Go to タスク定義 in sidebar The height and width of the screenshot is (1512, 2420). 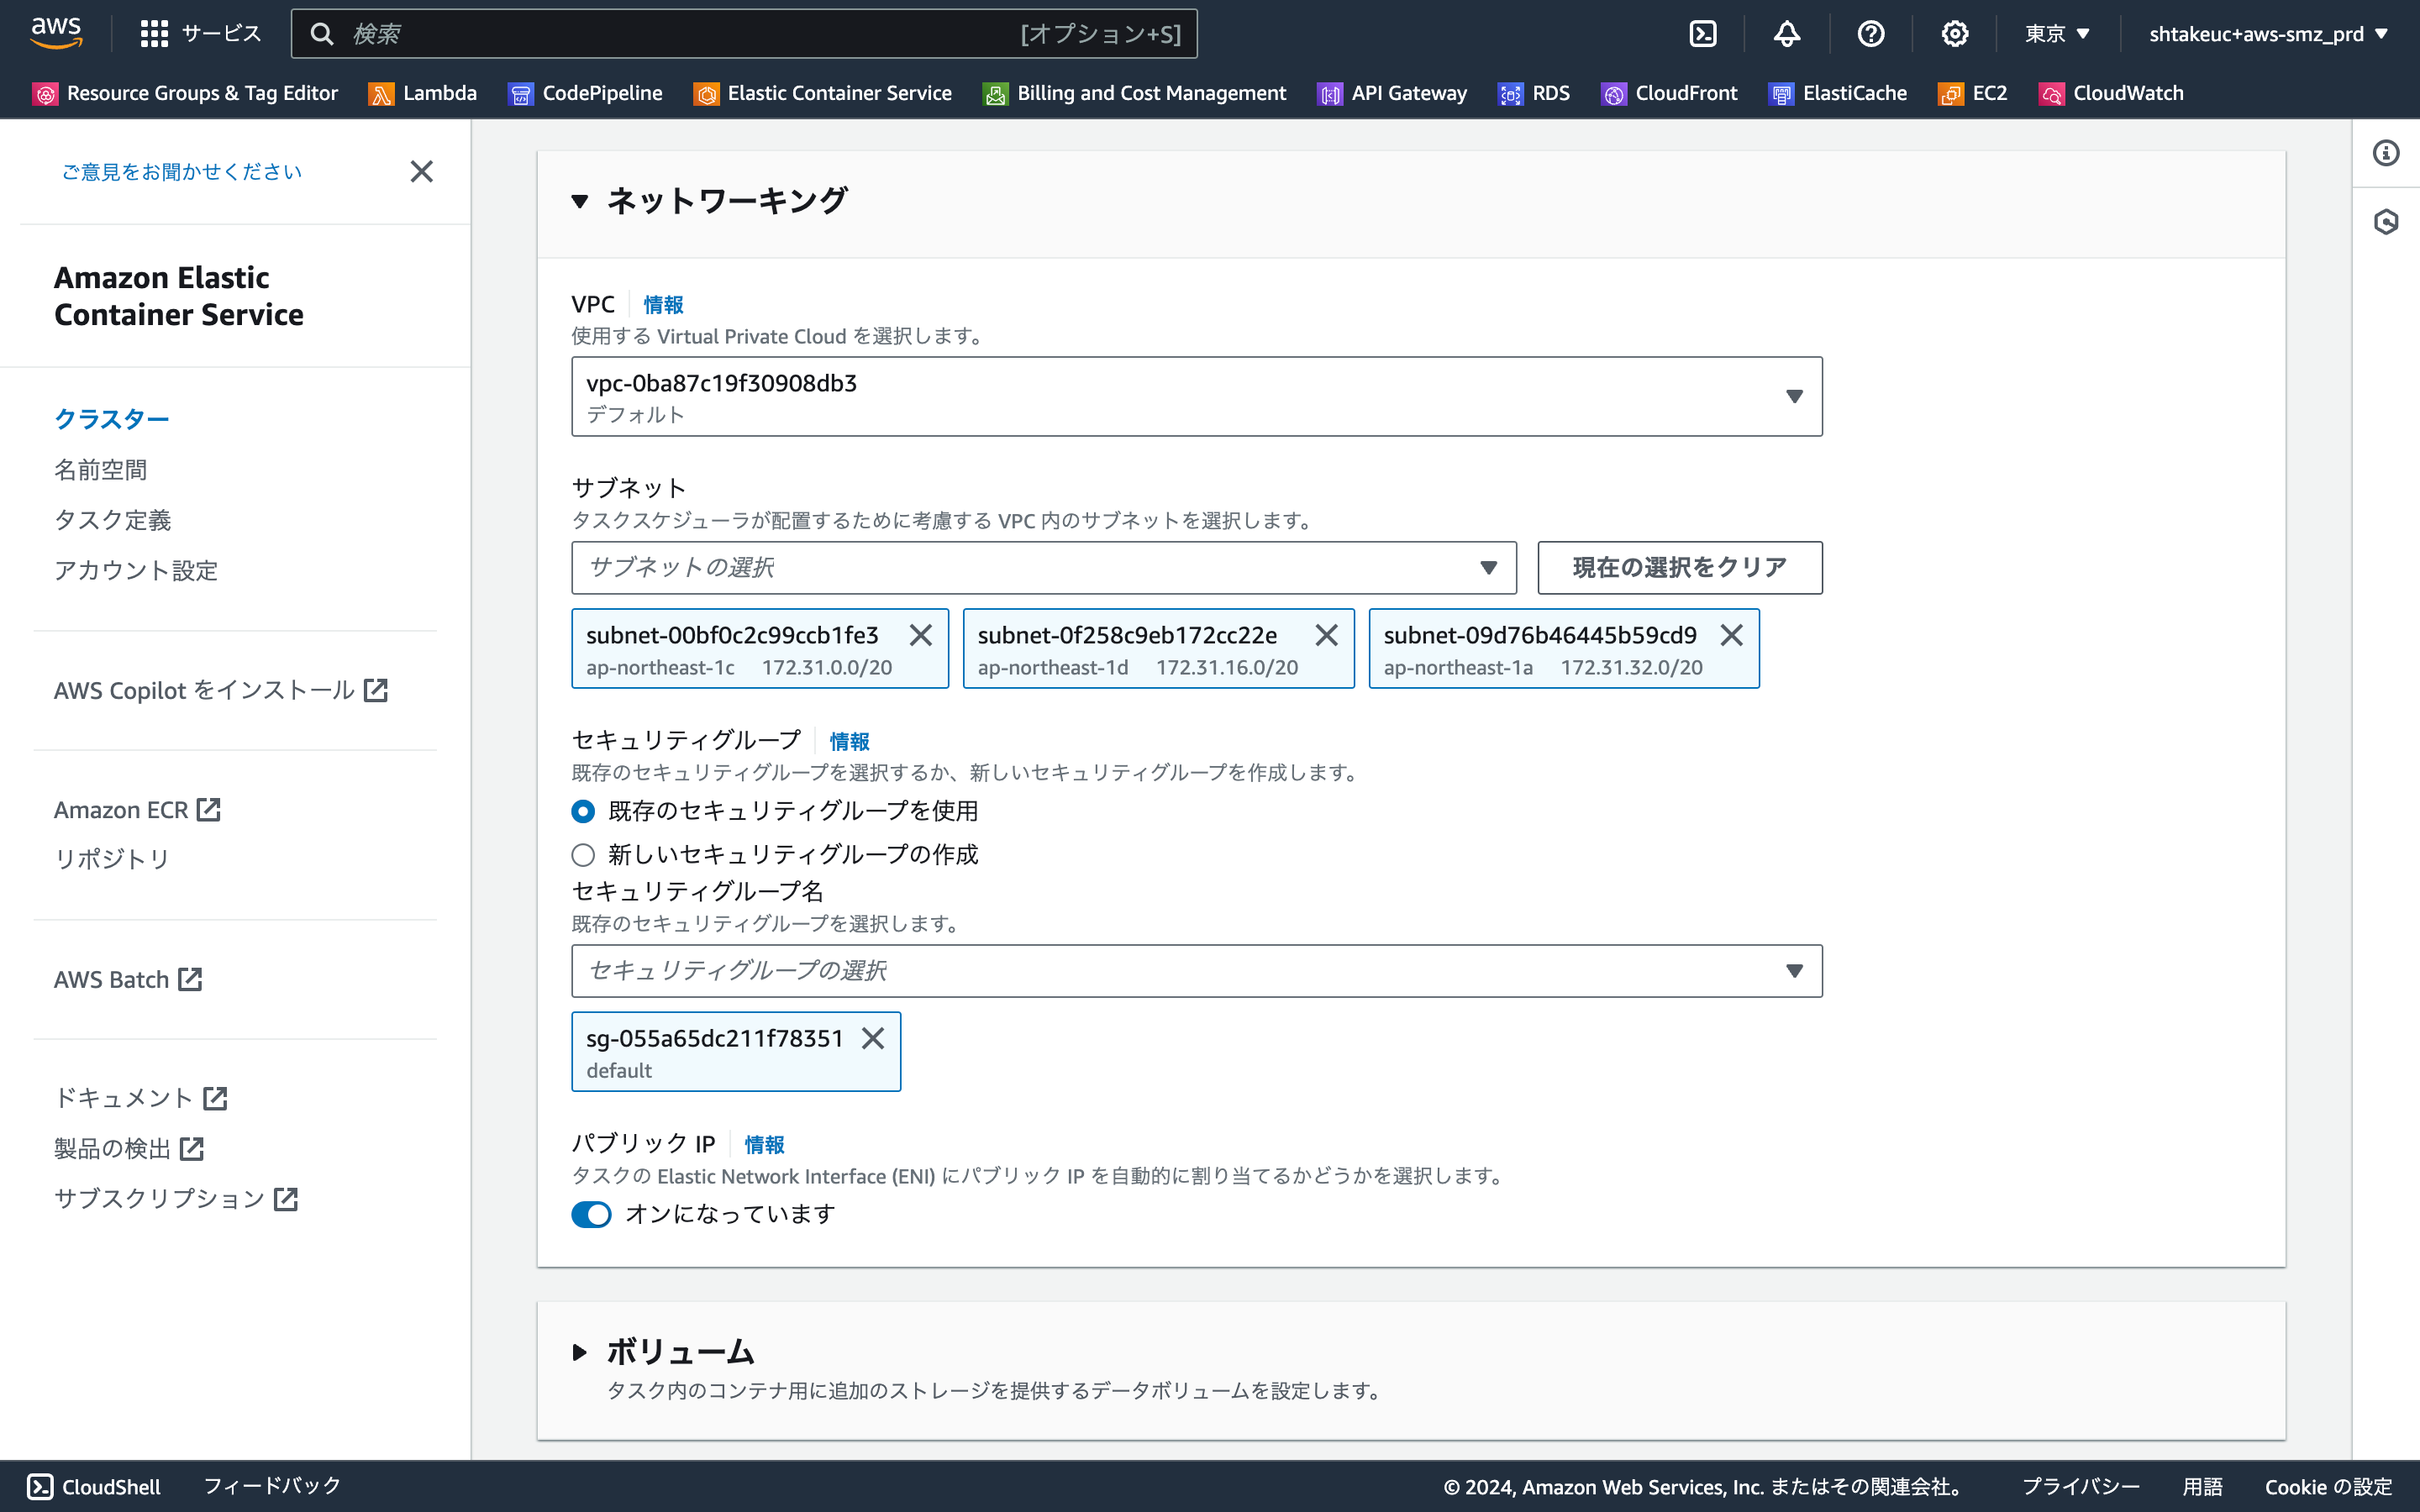point(112,519)
